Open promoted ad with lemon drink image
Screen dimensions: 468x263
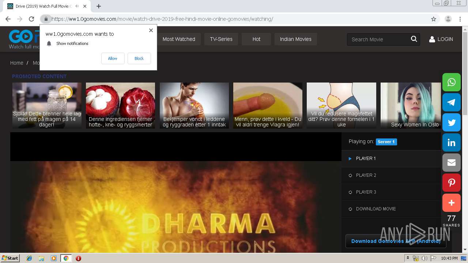click(47, 105)
